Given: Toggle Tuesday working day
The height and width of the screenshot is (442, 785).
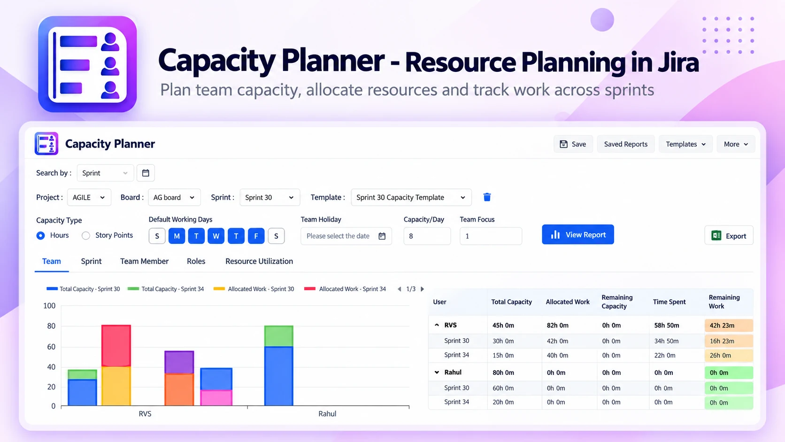Looking at the screenshot, I should (196, 236).
